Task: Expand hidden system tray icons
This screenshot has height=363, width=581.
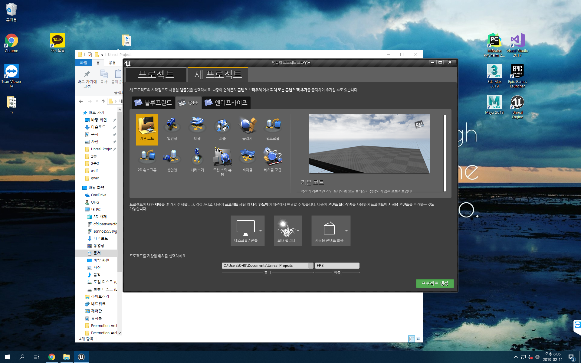Action: point(516,357)
